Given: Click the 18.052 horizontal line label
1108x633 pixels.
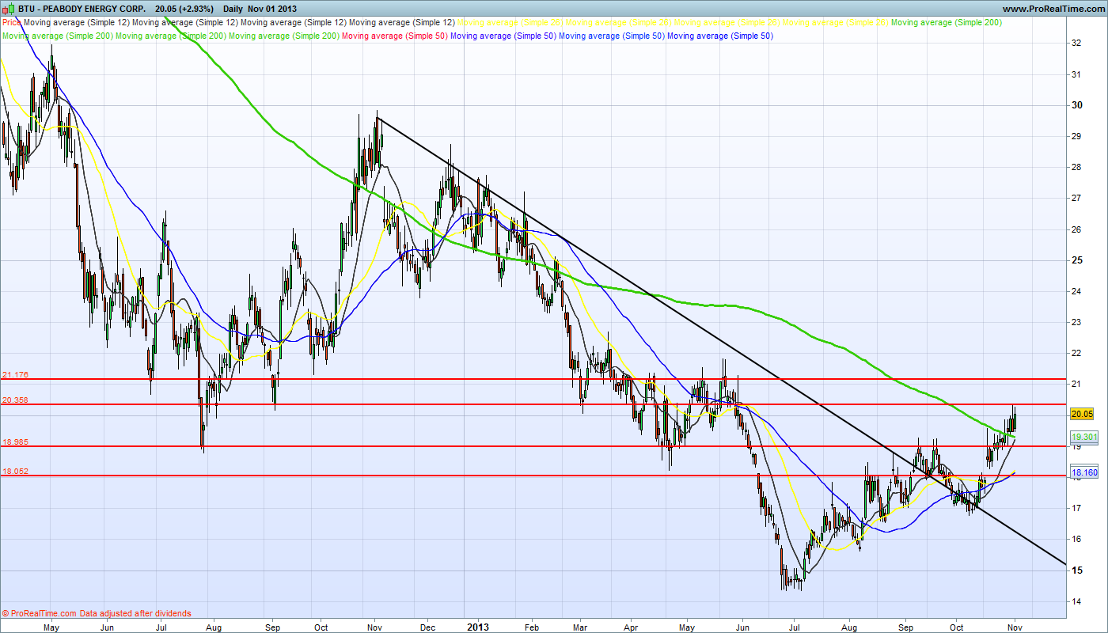Looking at the screenshot, I should click(x=16, y=471).
